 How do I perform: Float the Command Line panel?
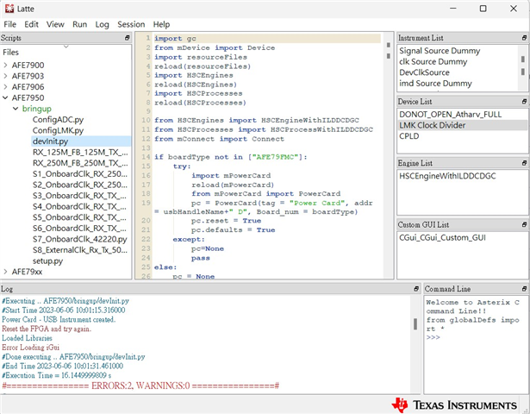(x=524, y=289)
